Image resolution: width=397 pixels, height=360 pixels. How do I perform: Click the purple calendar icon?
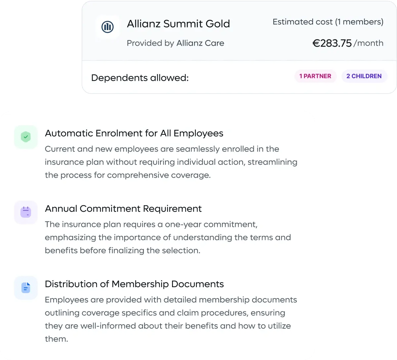click(x=26, y=212)
